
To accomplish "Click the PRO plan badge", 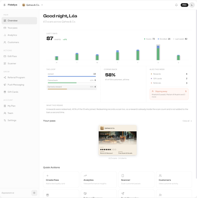I will 184,5.
